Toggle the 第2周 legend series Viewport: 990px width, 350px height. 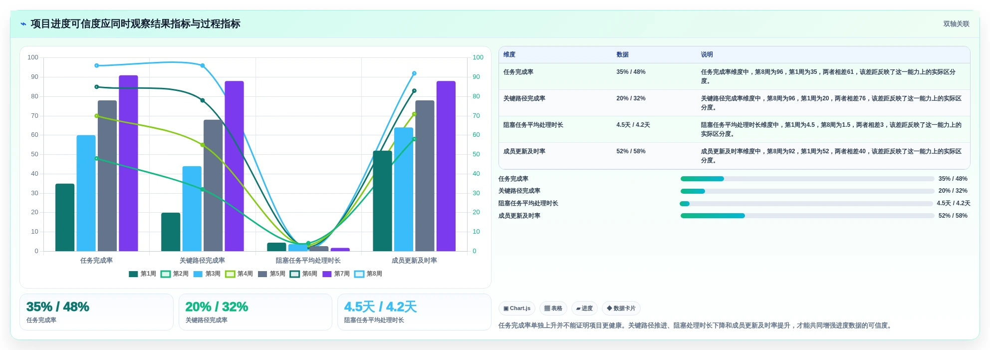coord(175,274)
